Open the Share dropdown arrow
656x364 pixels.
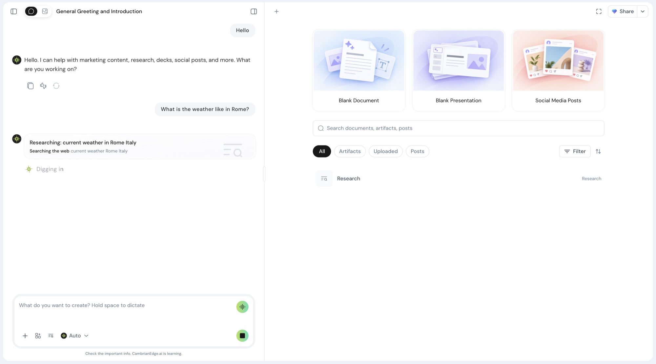click(643, 11)
